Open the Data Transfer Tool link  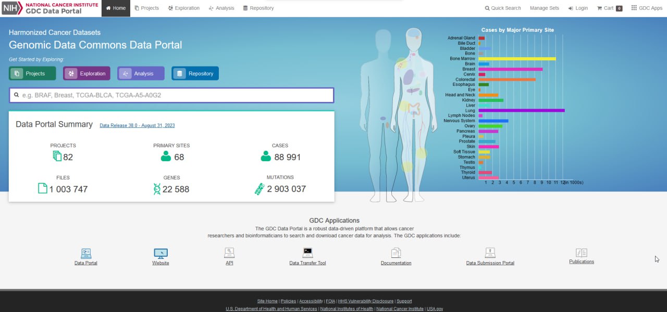click(x=307, y=263)
